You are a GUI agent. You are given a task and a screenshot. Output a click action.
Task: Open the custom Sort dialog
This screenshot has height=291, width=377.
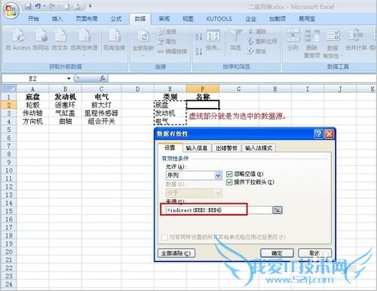click(x=213, y=40)
